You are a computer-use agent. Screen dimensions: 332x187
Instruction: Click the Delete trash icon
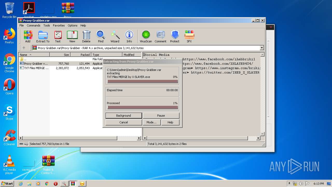coord(86,37)
